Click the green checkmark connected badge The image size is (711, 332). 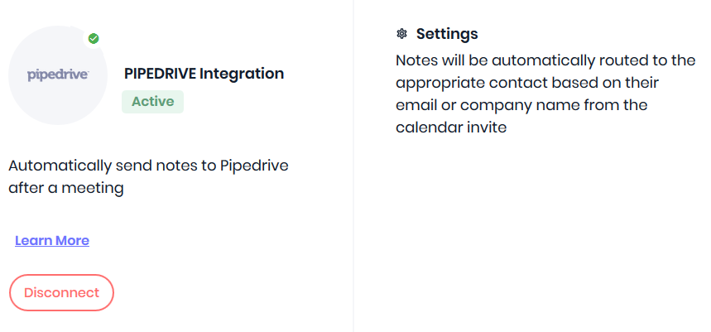pos(94,39)
